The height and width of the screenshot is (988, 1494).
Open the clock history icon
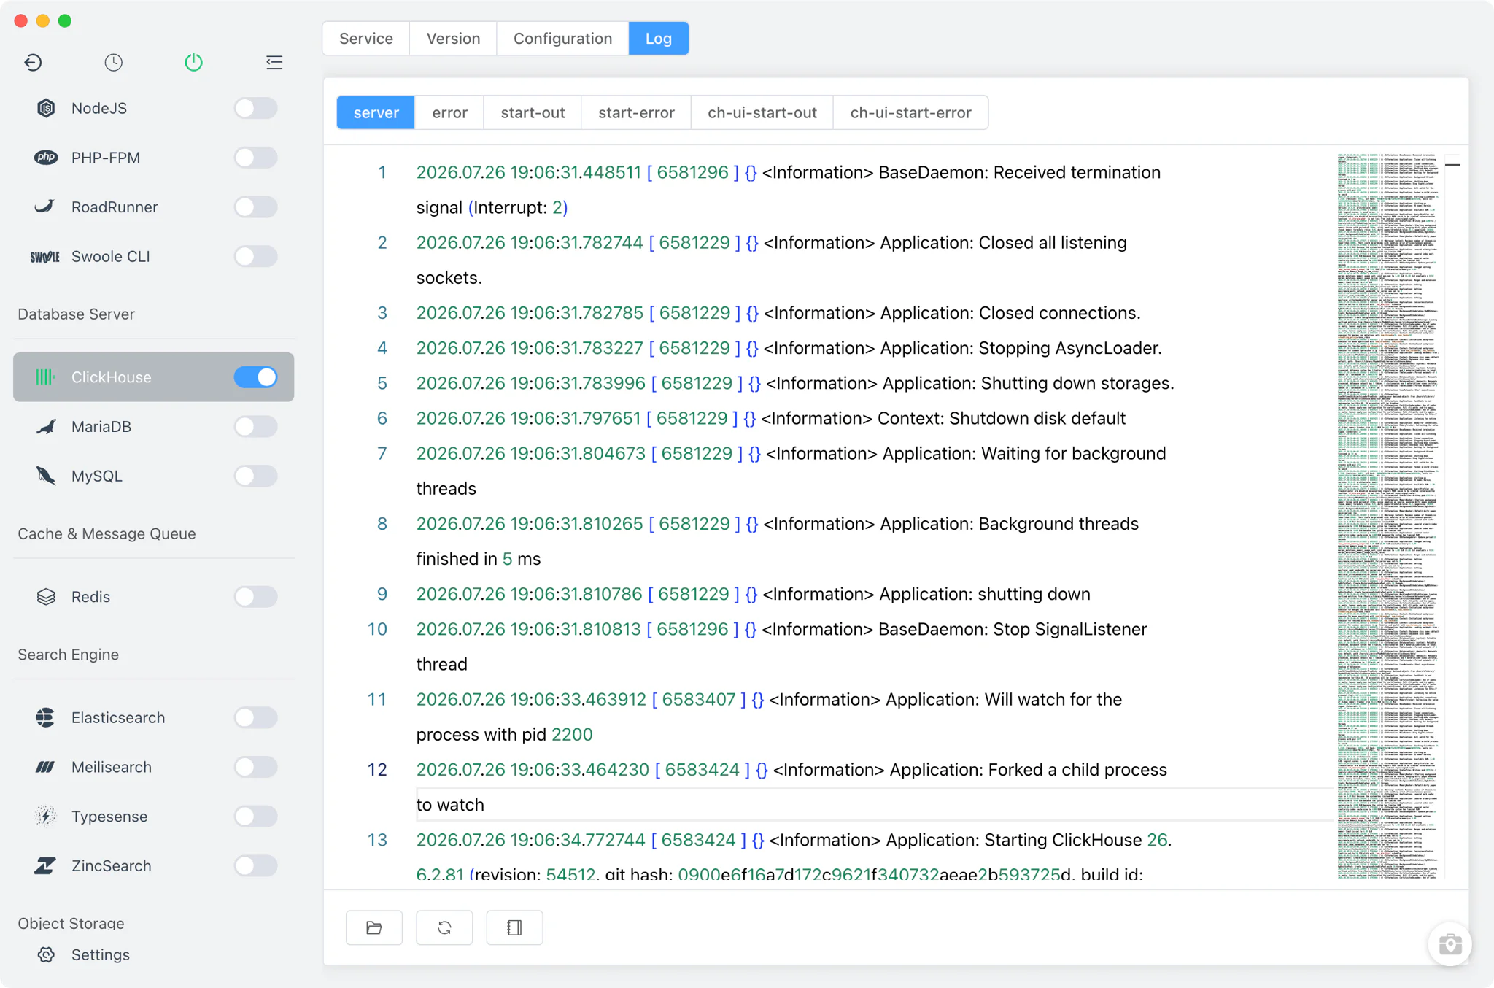pos(113,63)
